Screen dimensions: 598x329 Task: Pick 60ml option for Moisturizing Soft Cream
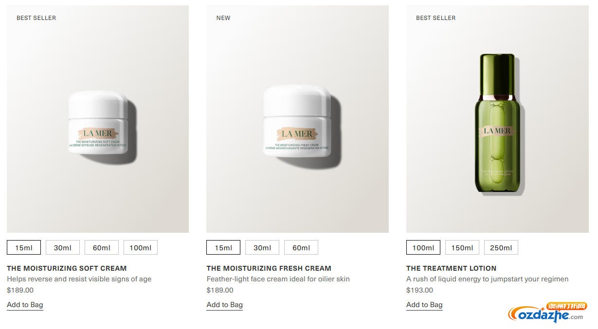[x=102, y=247]
